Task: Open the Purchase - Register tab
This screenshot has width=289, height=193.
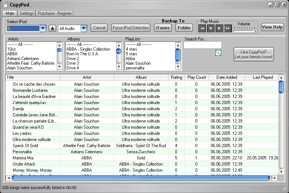Action: tap(55, 13)
